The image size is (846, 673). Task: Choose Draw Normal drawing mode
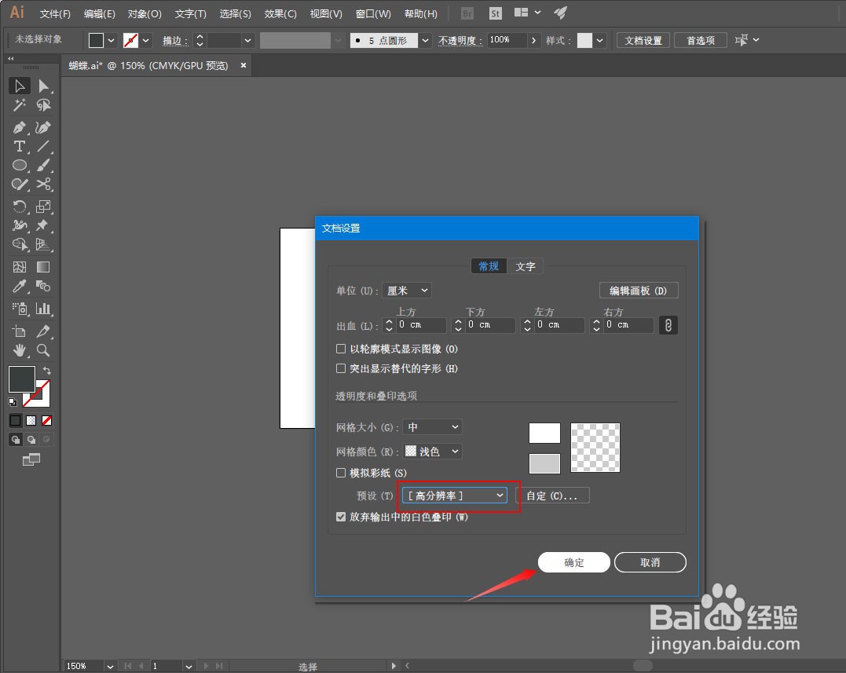coord(15,440)
